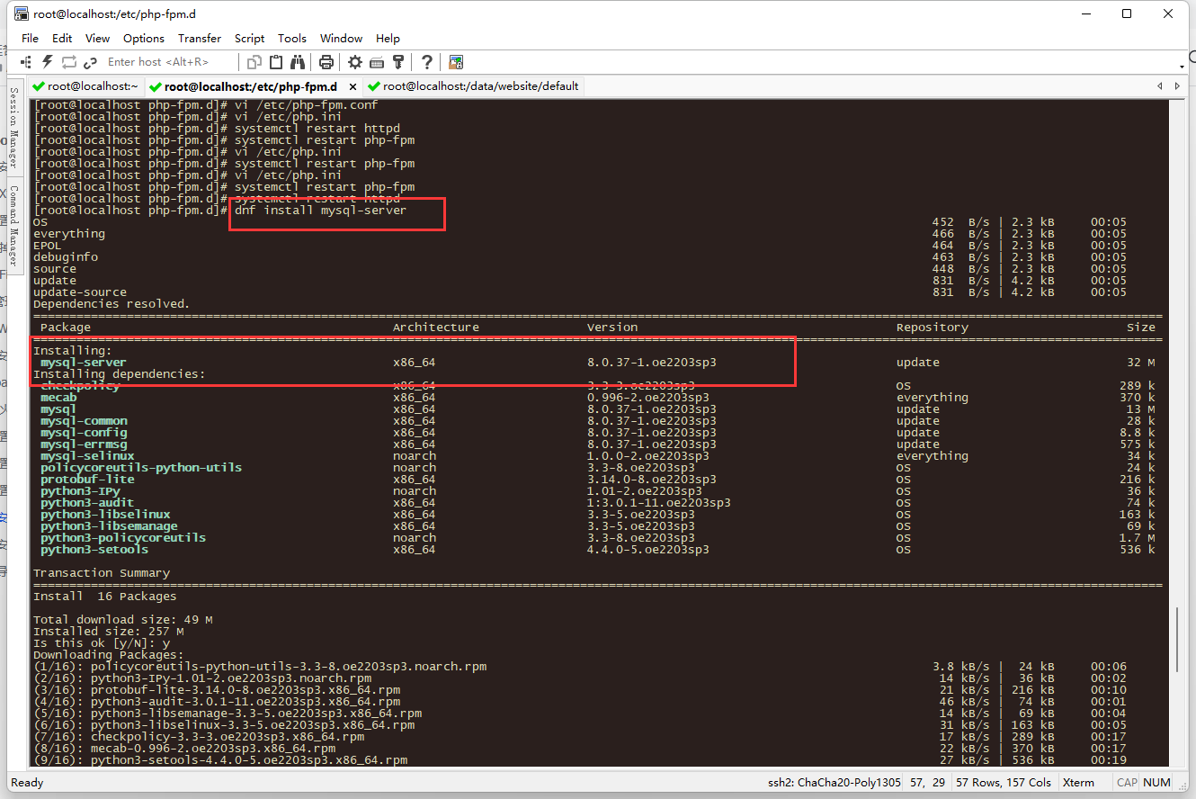Open the Edit menu
The width and height of the screenshot is (1196, 799).
tap(62, 39)
